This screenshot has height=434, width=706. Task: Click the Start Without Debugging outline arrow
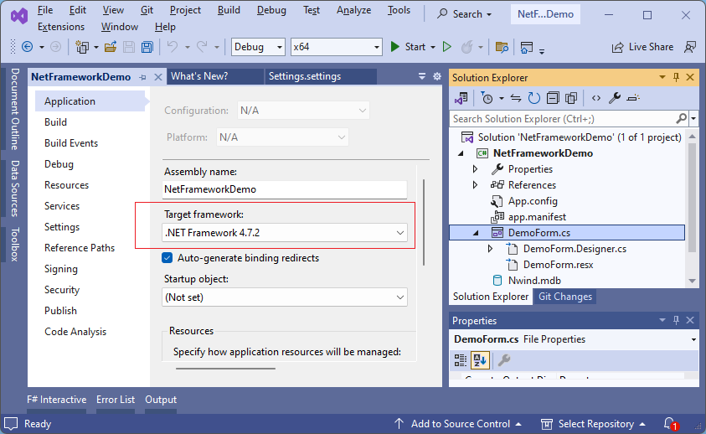point(446,47)
